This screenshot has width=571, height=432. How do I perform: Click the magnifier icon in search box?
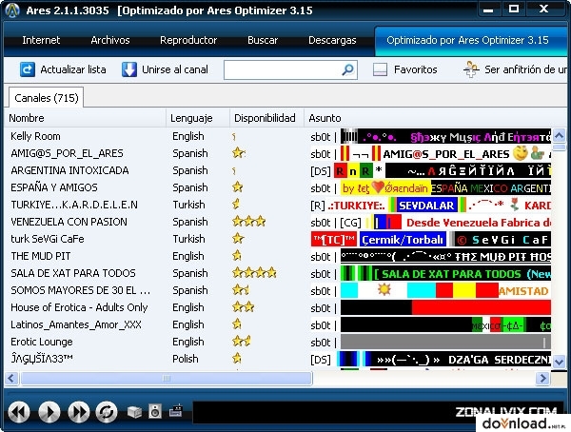pos(347,69)
